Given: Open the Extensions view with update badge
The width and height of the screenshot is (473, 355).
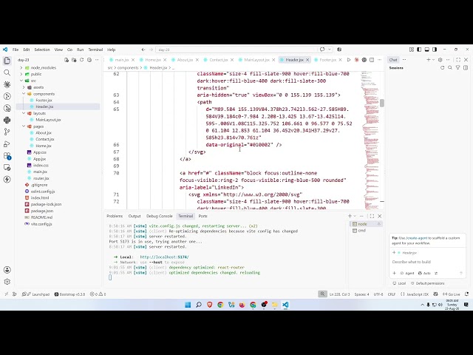Looking at the screenshot, I should tap(7, 156).
